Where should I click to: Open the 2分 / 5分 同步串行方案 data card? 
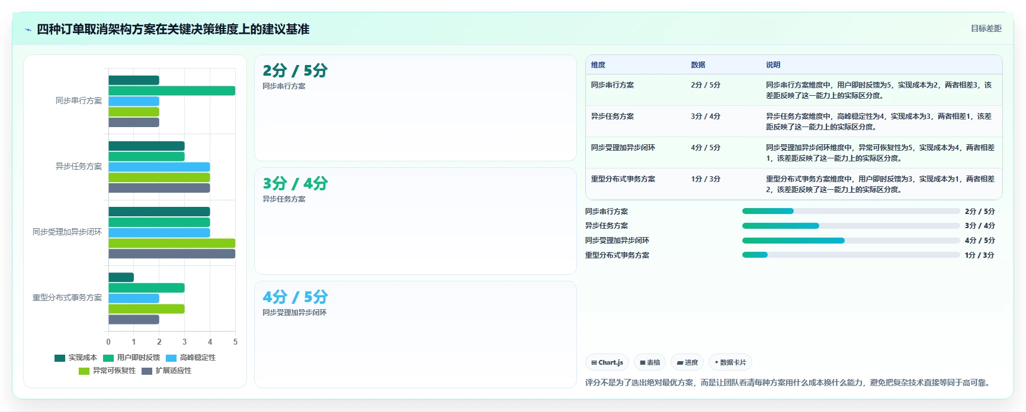tap(415, 108)
